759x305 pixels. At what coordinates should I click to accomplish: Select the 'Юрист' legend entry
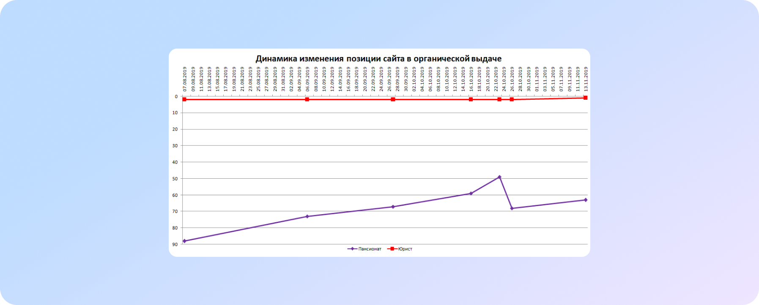click(400, 249)
